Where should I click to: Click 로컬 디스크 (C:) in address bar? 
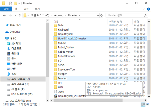pyautogui.click(x=40, y=15)
